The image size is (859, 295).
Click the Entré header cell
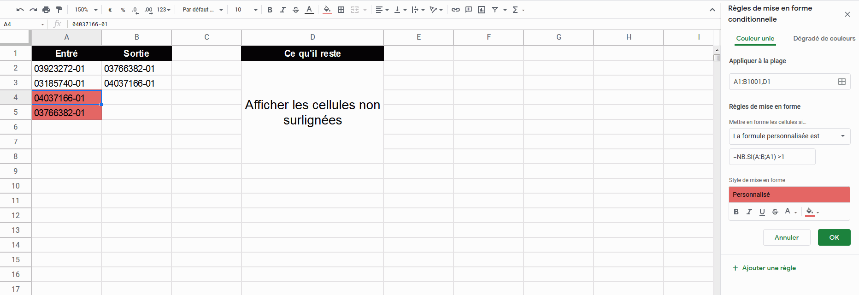click(66, 53)
